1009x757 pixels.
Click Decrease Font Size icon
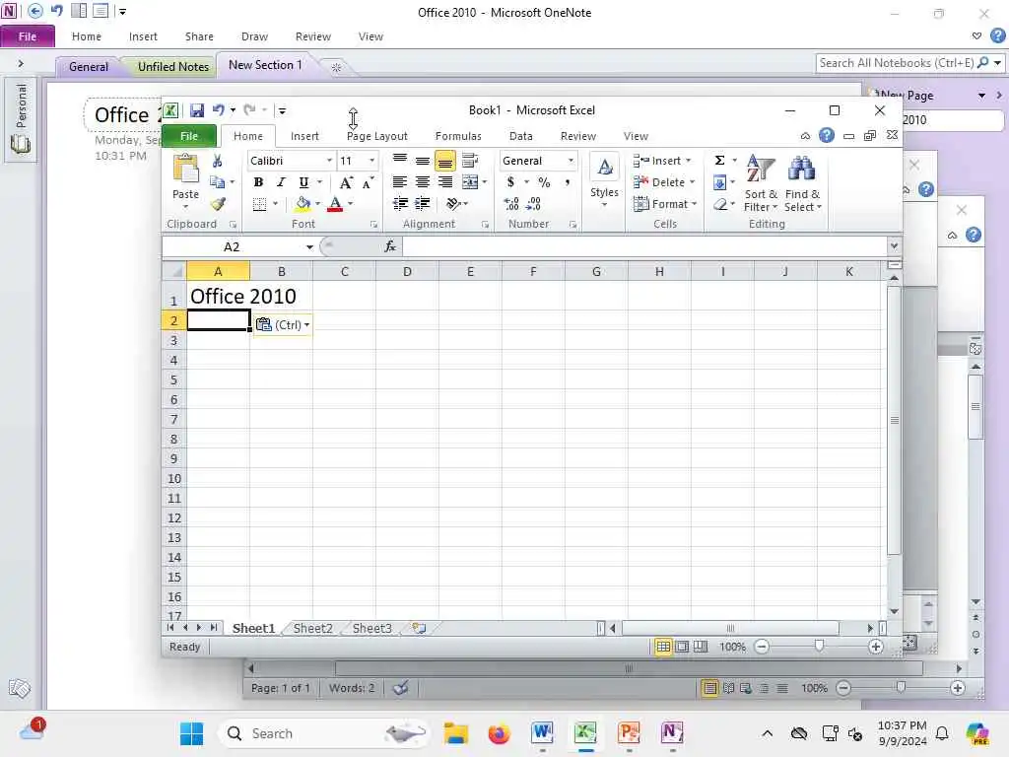click(368, 182)
